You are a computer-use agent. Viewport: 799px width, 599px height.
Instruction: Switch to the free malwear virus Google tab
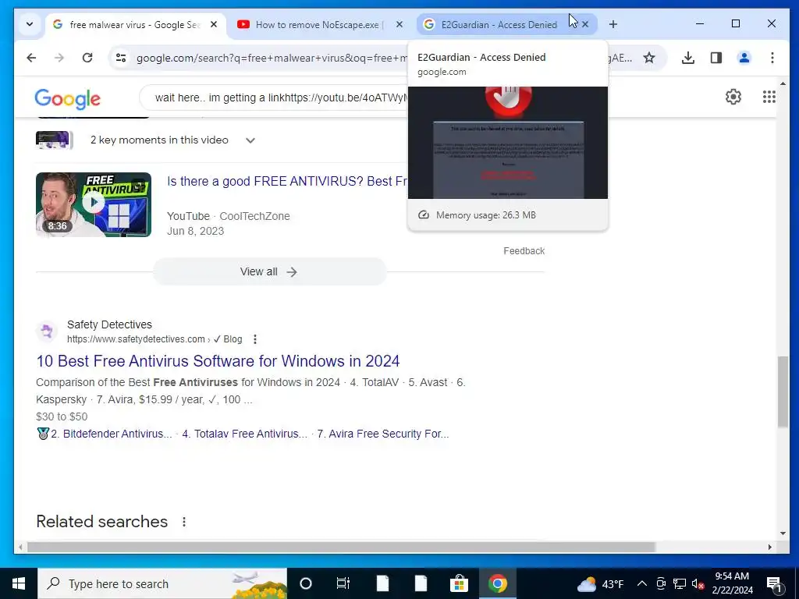136,24
